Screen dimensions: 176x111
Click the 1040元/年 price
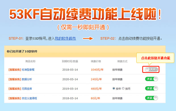[97, 70]
